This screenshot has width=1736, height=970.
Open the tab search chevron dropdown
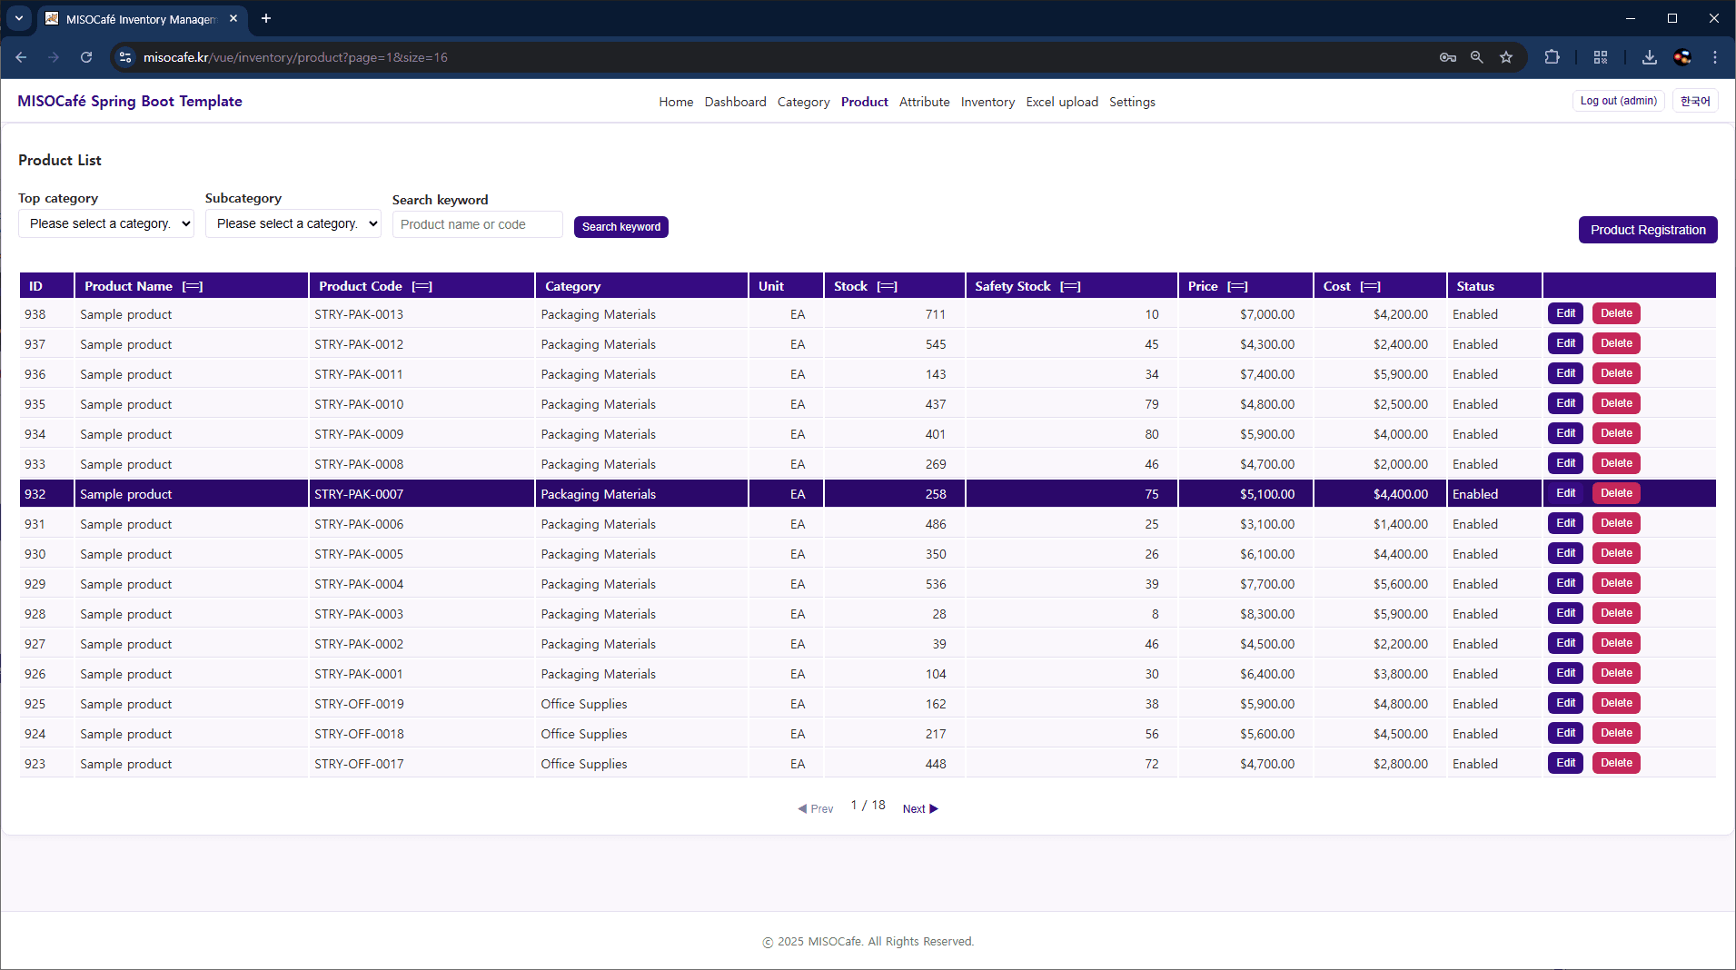point(18,18)
